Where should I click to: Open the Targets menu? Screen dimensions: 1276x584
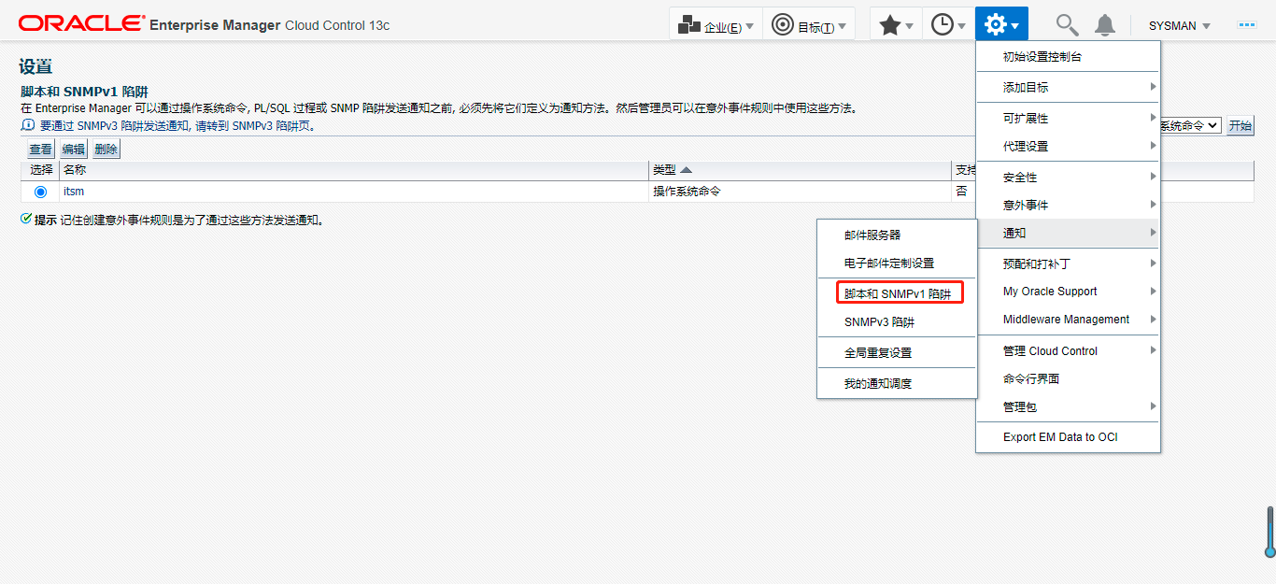[809, 25]
